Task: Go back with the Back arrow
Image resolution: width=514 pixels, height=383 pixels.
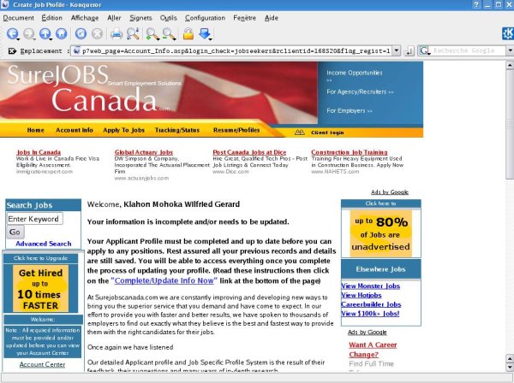Action: (x=13, y=33)
